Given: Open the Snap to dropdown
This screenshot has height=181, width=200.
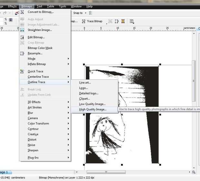Looking at the screenshot, I should pyautogui.click(x=85, y=13).
